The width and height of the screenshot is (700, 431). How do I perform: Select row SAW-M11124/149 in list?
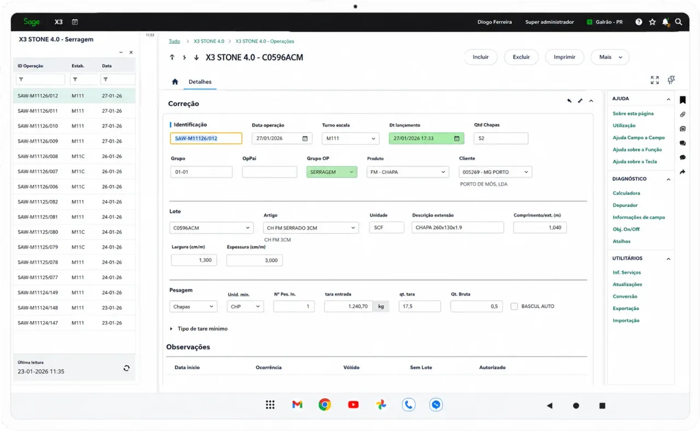click(74, 293)
